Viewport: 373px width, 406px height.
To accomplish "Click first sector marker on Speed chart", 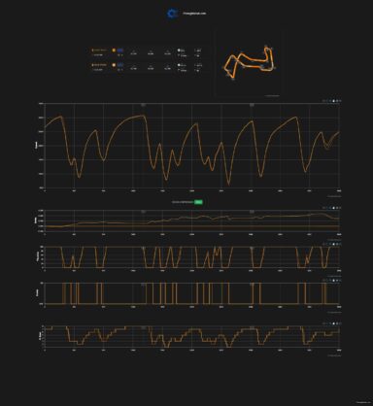I will click(143, 105).
